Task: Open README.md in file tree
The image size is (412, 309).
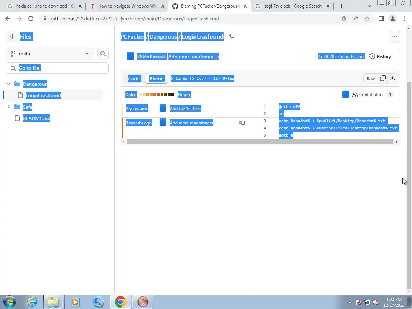Action: (x=36, y=118)
